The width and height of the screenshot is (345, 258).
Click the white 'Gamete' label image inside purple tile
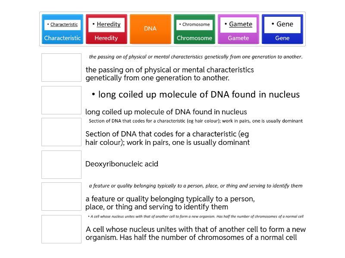click(238, 25)
